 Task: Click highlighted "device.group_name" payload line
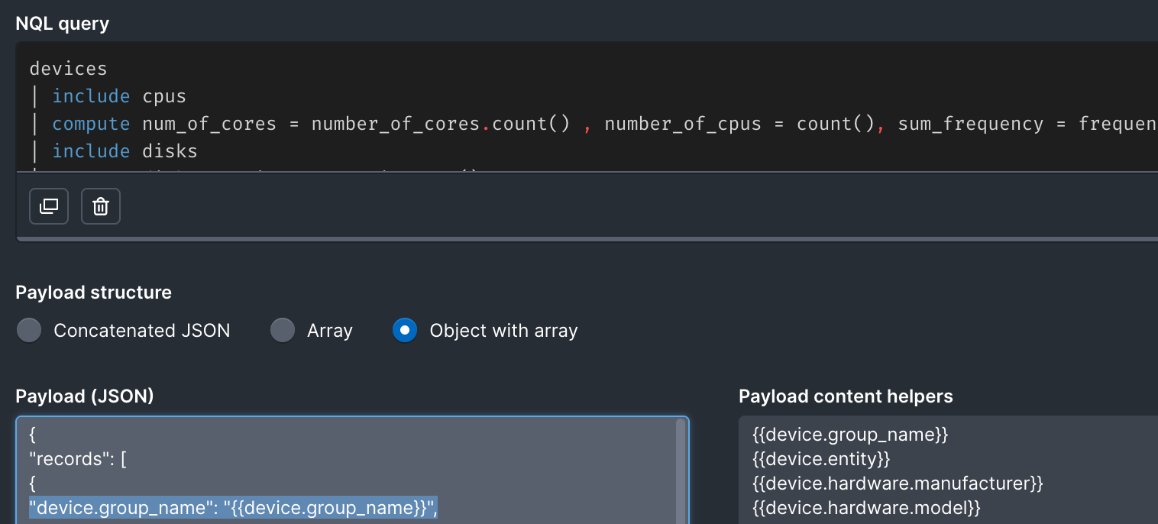[234, 507]
